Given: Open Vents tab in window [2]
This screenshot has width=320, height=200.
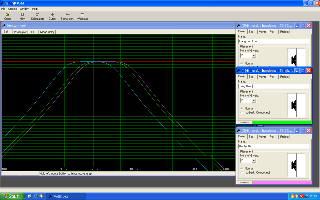Looking at the screenshot, I should 263,32.
